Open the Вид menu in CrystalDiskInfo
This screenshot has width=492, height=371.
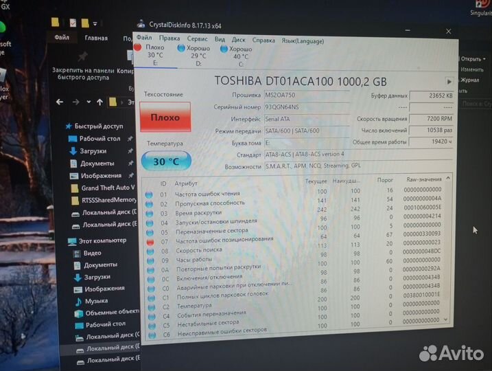[x=220, y=39]
